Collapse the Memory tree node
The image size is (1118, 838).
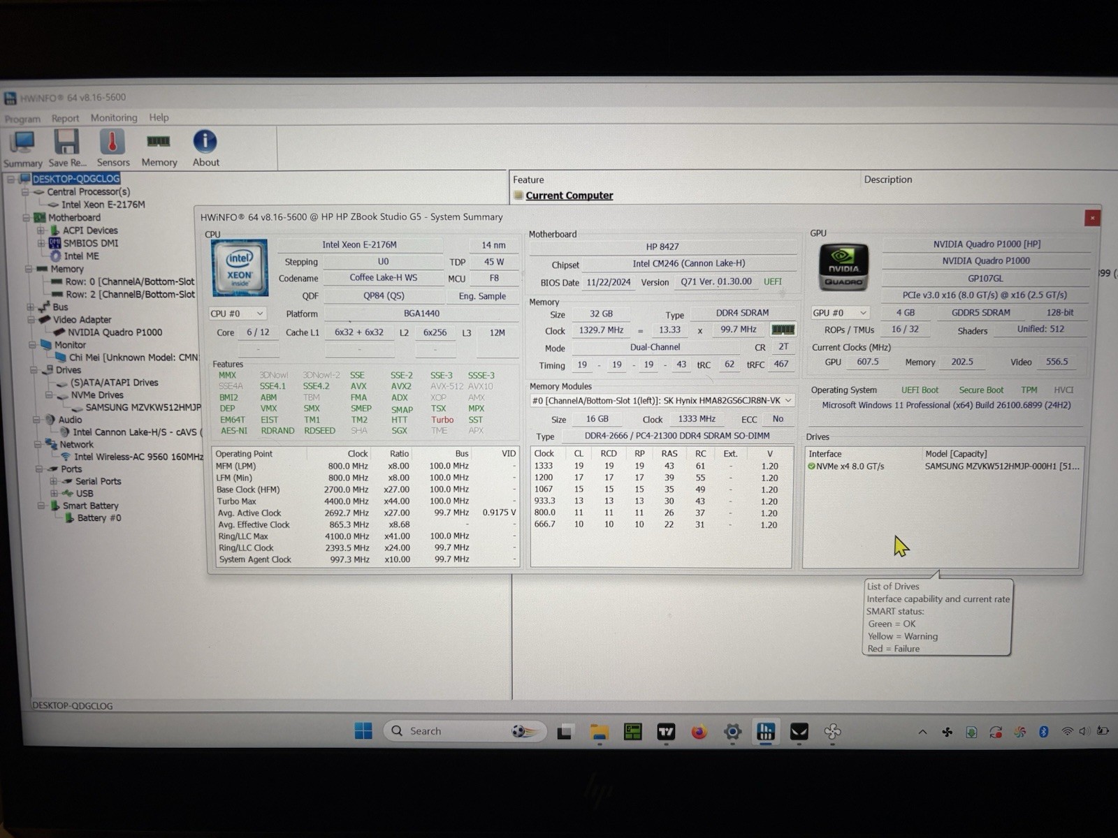(x=29, y=269)
